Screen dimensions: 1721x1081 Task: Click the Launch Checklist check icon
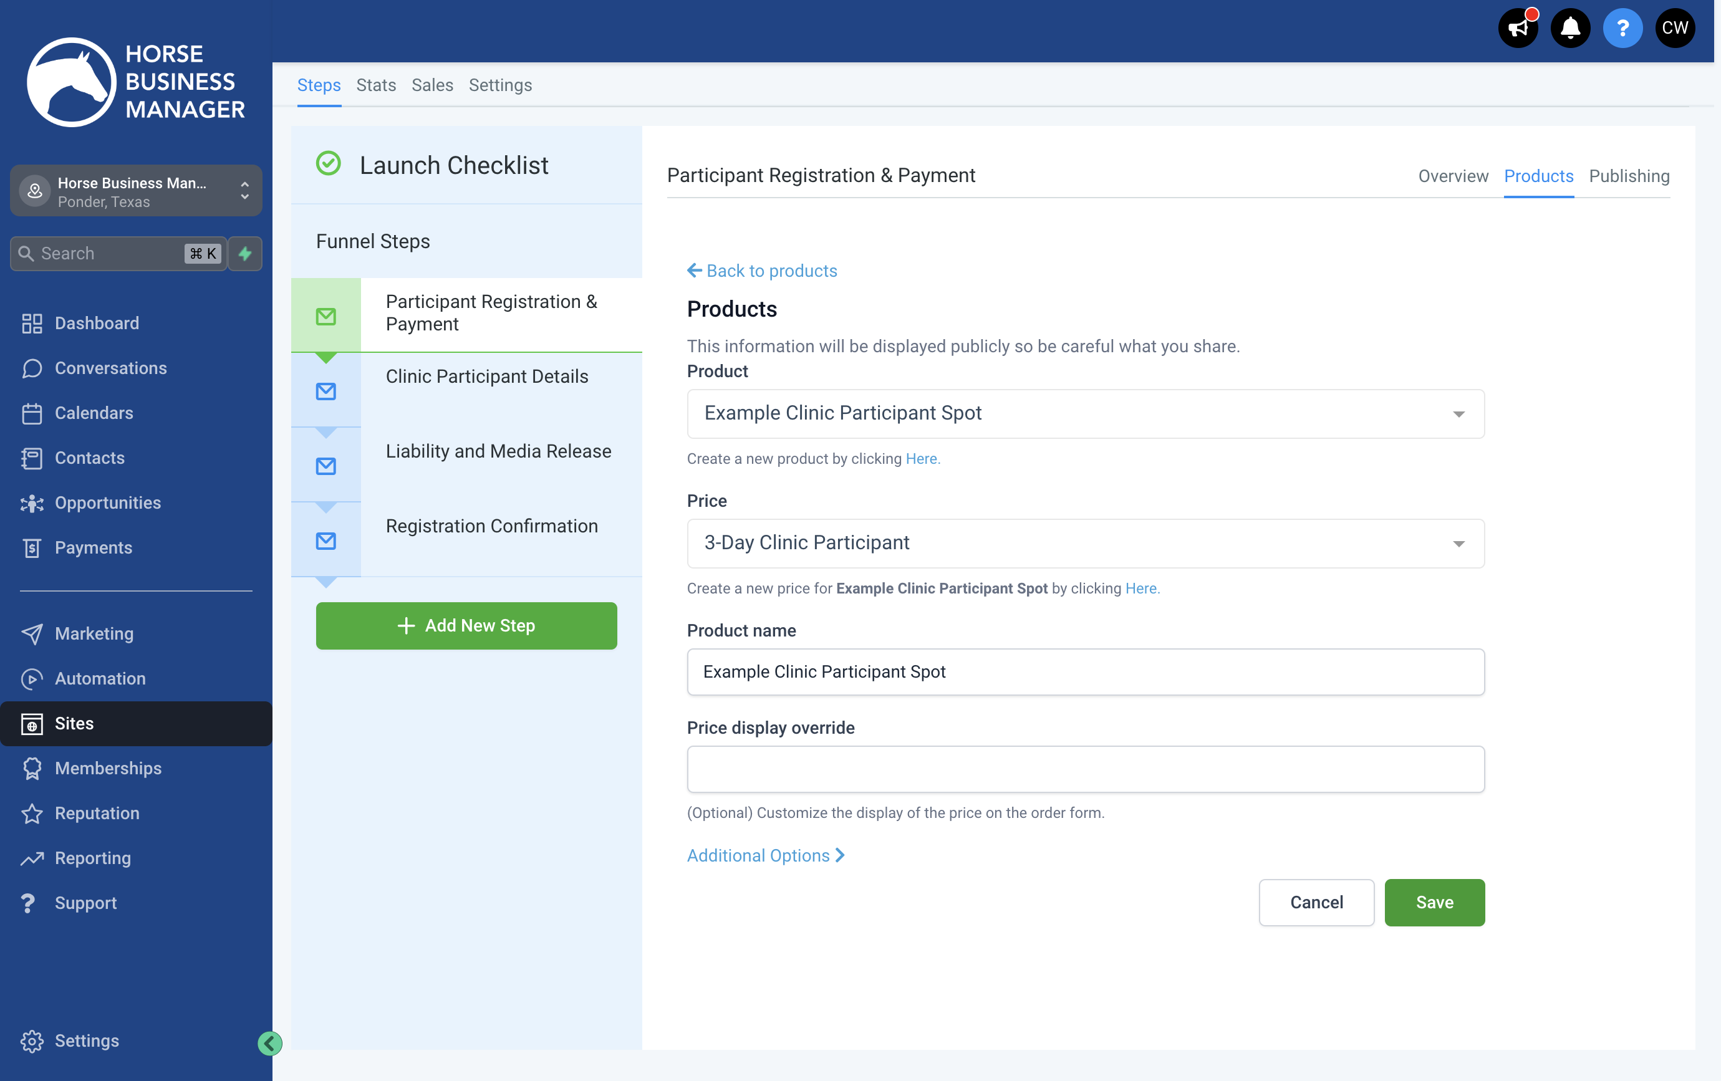[x=328, y=163]
